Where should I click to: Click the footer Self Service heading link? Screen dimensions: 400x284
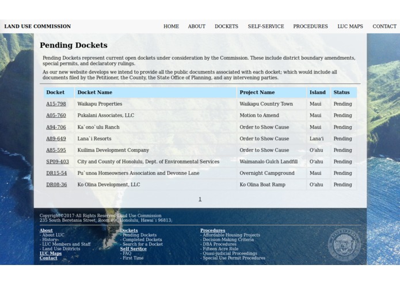134,248
